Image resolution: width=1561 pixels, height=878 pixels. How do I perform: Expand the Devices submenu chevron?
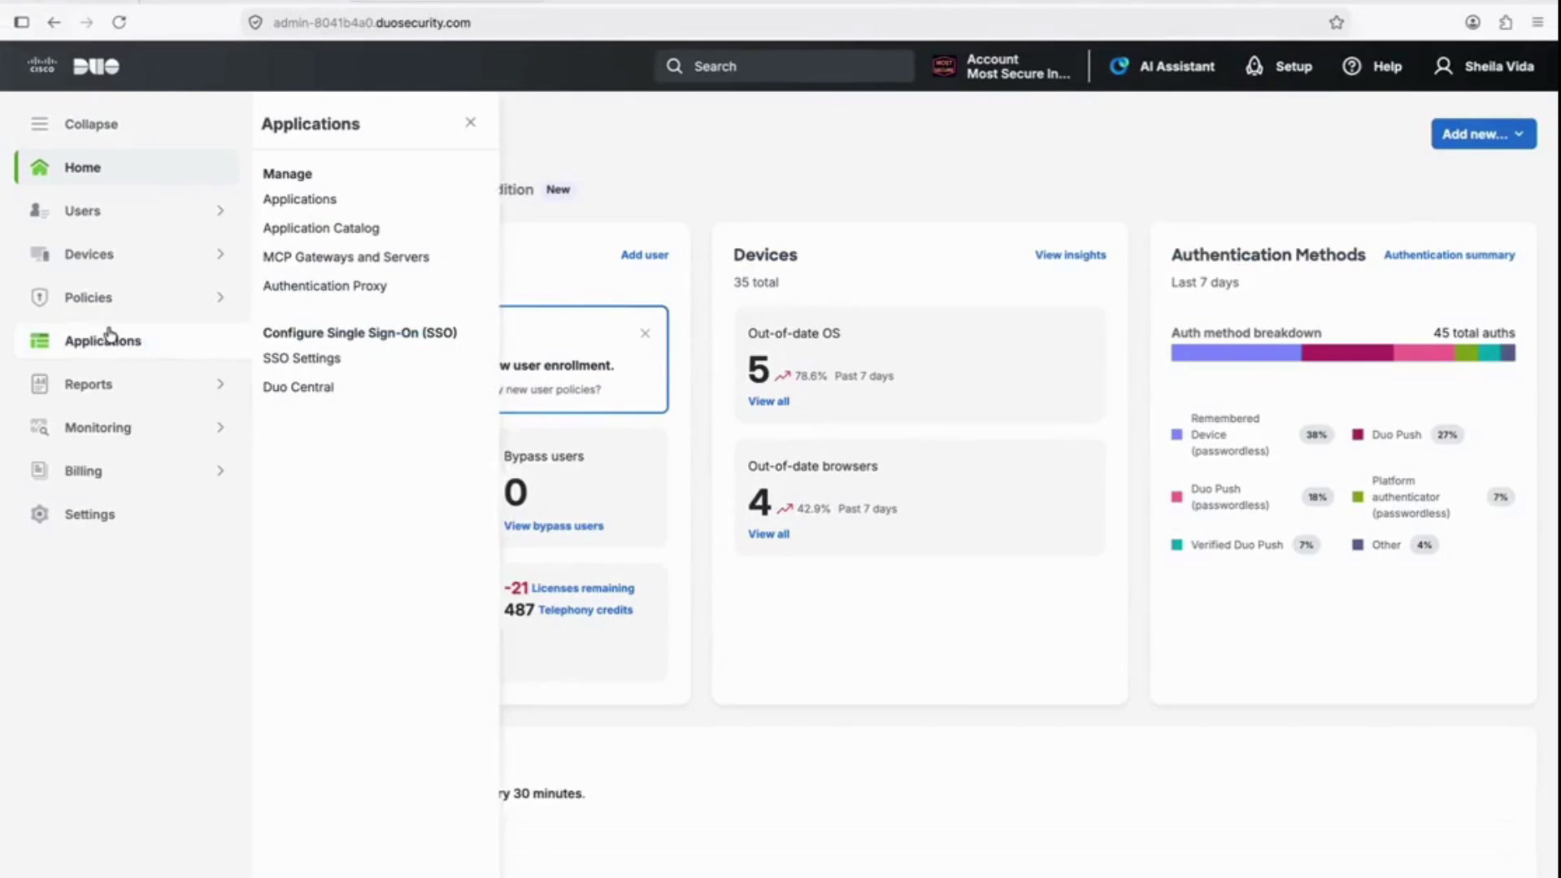click(220, 254)
